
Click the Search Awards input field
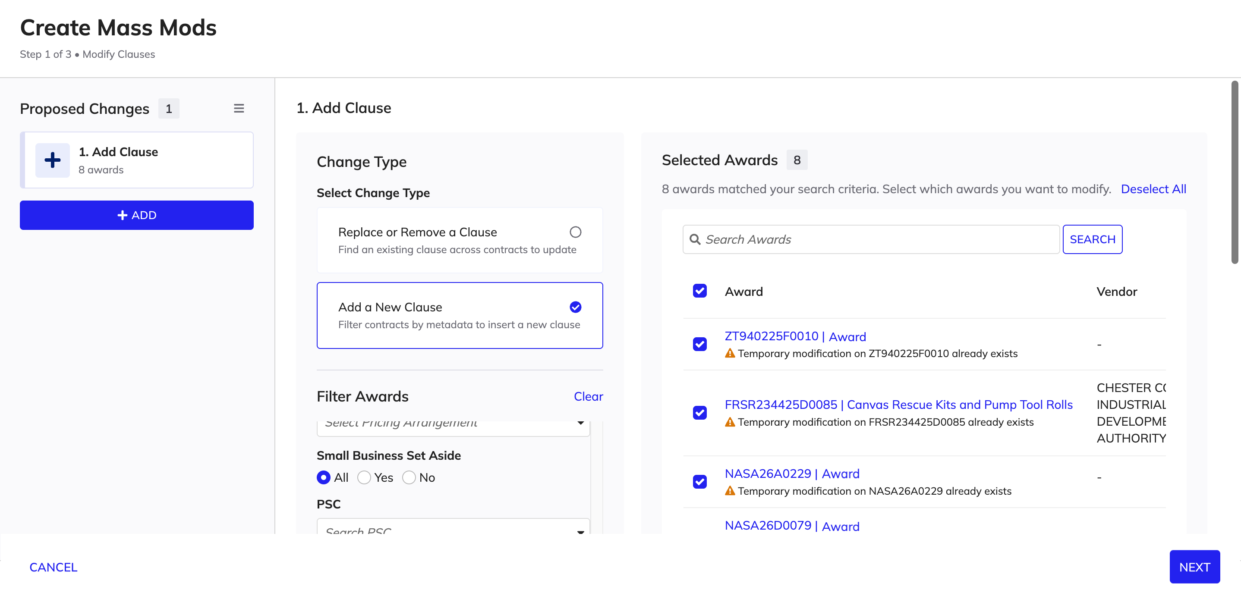pos(871,239)
